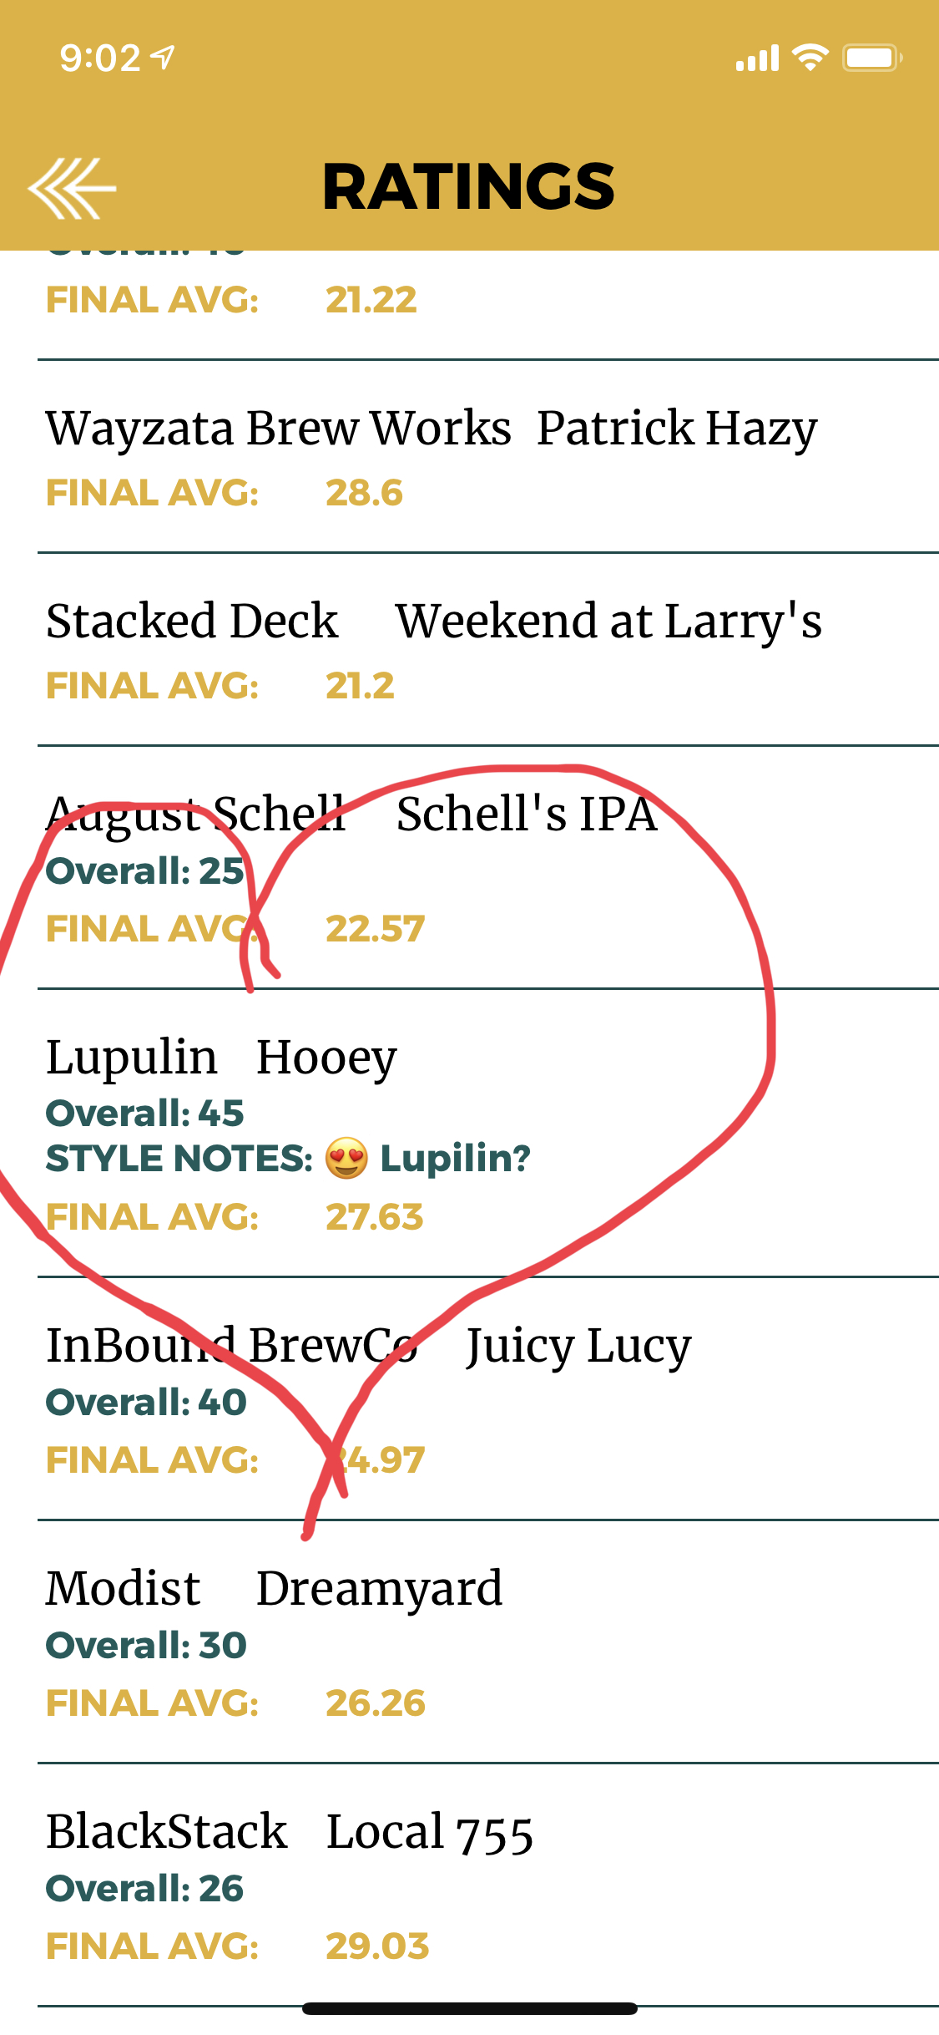Tap the 9:02 clock in status bar
939x2035 pixels.
(x=100, y=58)
